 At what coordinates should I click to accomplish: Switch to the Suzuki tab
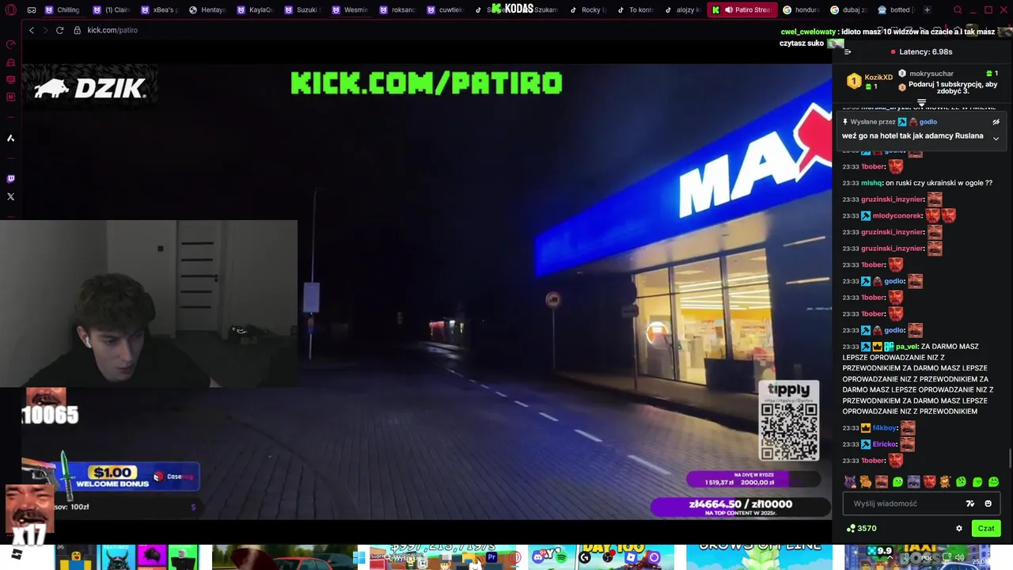[302, 9]
